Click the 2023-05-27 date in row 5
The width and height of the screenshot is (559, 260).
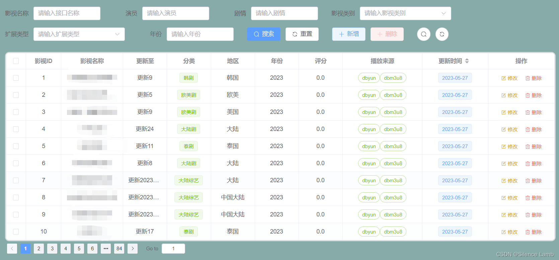tap(455, 146)
